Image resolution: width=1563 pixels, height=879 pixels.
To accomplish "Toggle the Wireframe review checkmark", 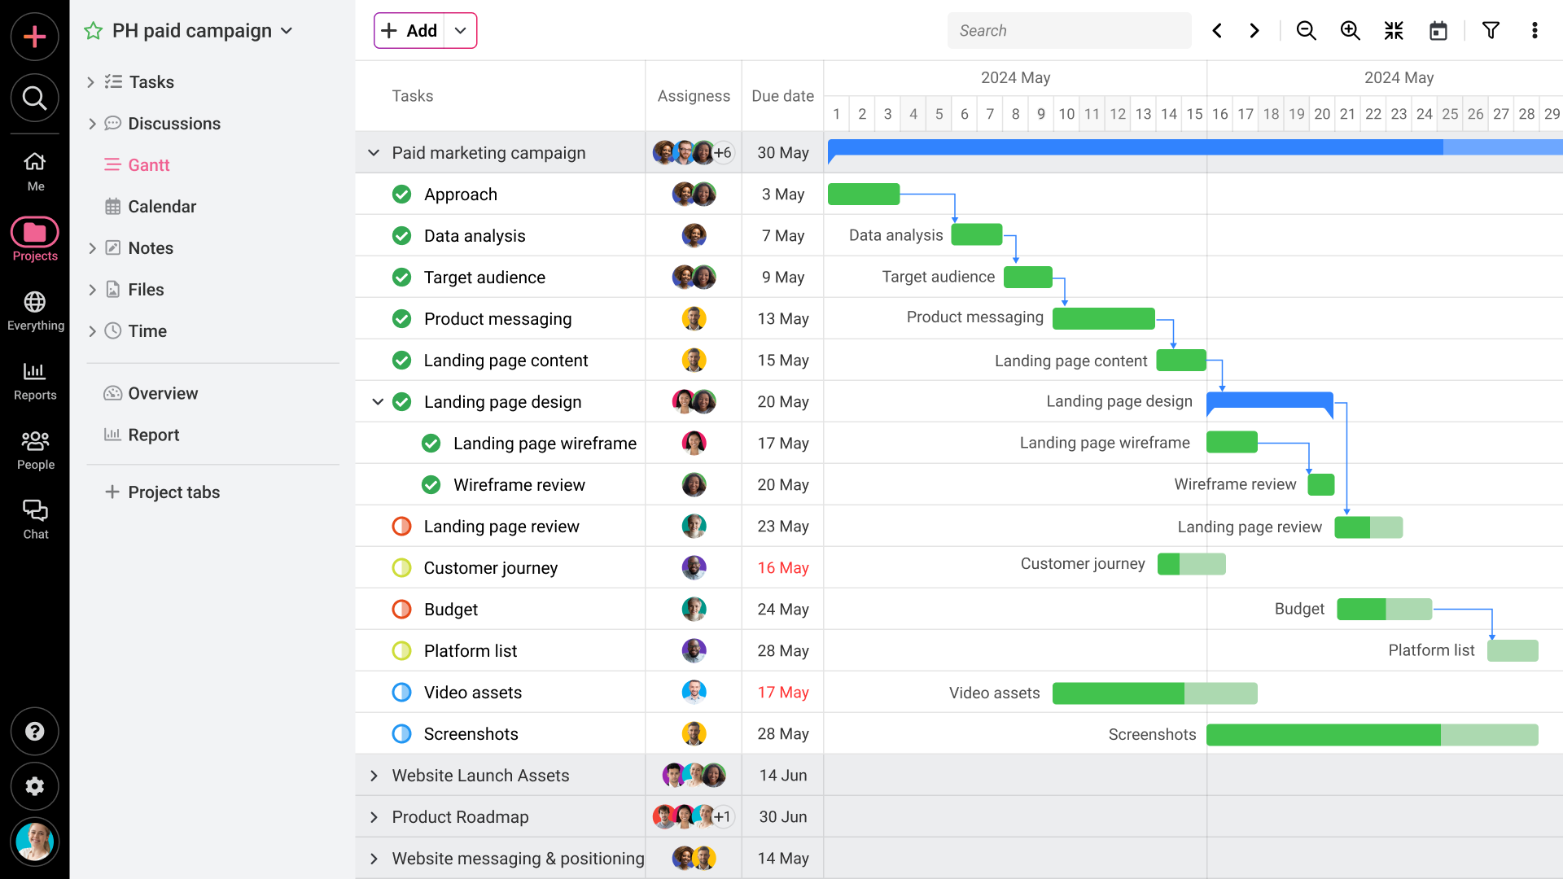I will click(x=431, y=484).
